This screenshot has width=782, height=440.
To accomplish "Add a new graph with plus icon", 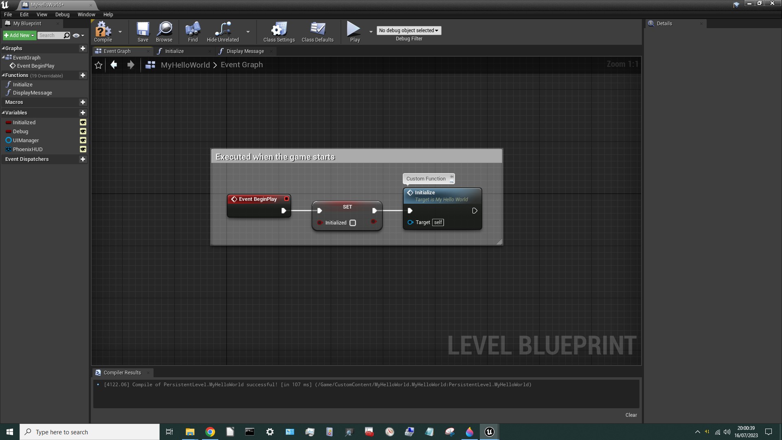I will pyautogui.click(x=83, y=48).
